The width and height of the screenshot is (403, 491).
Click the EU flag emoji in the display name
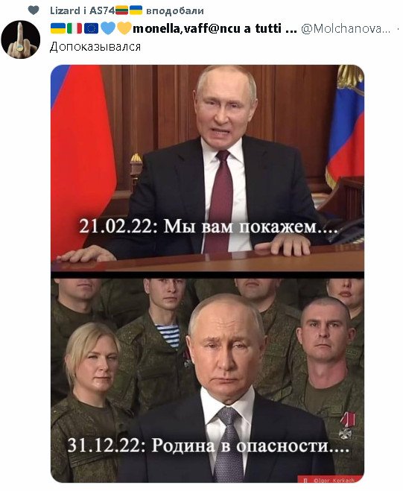point(91,28)
